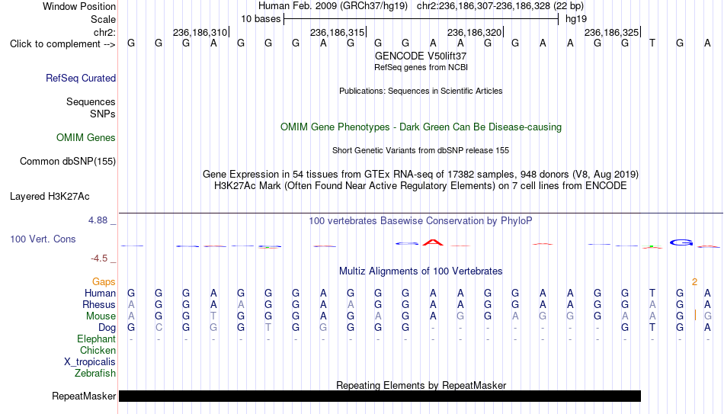
Task: Click 'Click to complement -->' label
Action: tap(62, 44)
